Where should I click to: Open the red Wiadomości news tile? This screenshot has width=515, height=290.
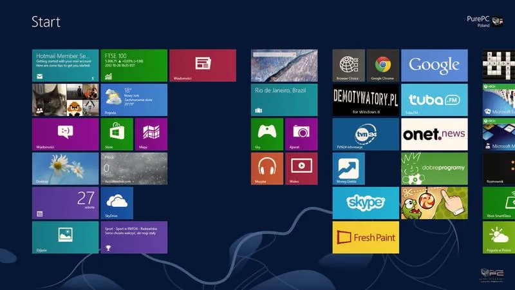[203, 66]
